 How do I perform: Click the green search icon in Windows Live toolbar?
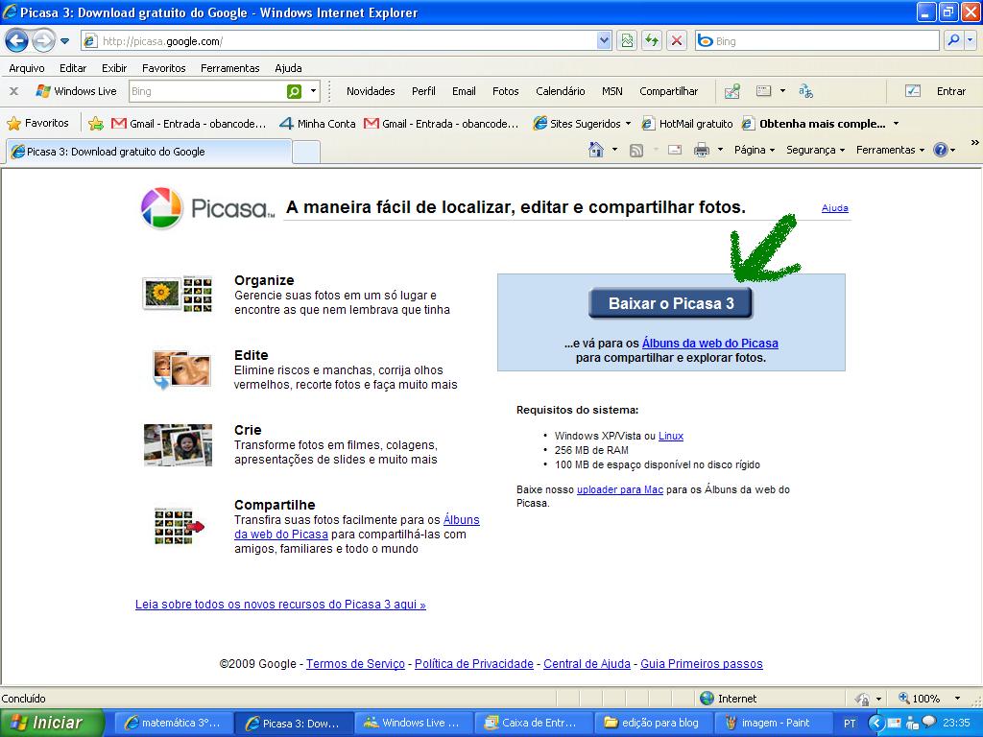pos(294,91)
